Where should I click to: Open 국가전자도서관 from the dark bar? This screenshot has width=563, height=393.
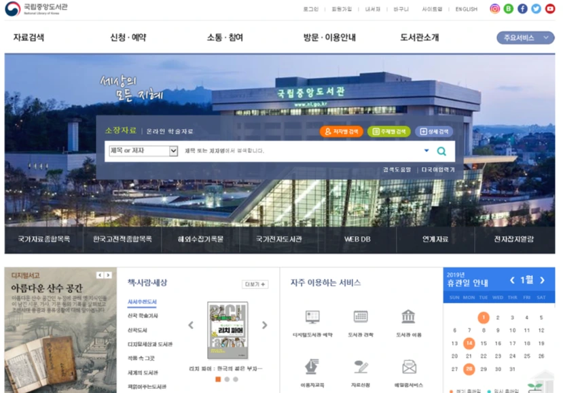coord(279,239)
